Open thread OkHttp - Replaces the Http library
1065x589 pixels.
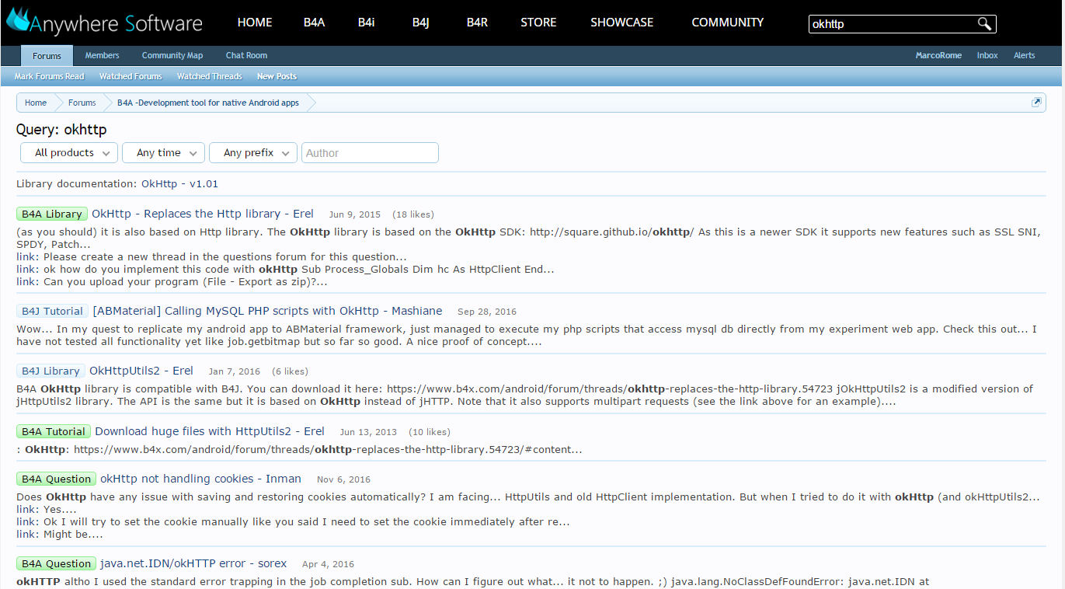tap(203, 214)
